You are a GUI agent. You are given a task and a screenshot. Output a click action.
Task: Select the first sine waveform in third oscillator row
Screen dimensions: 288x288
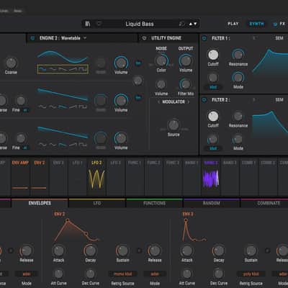(x=42, y=145)
